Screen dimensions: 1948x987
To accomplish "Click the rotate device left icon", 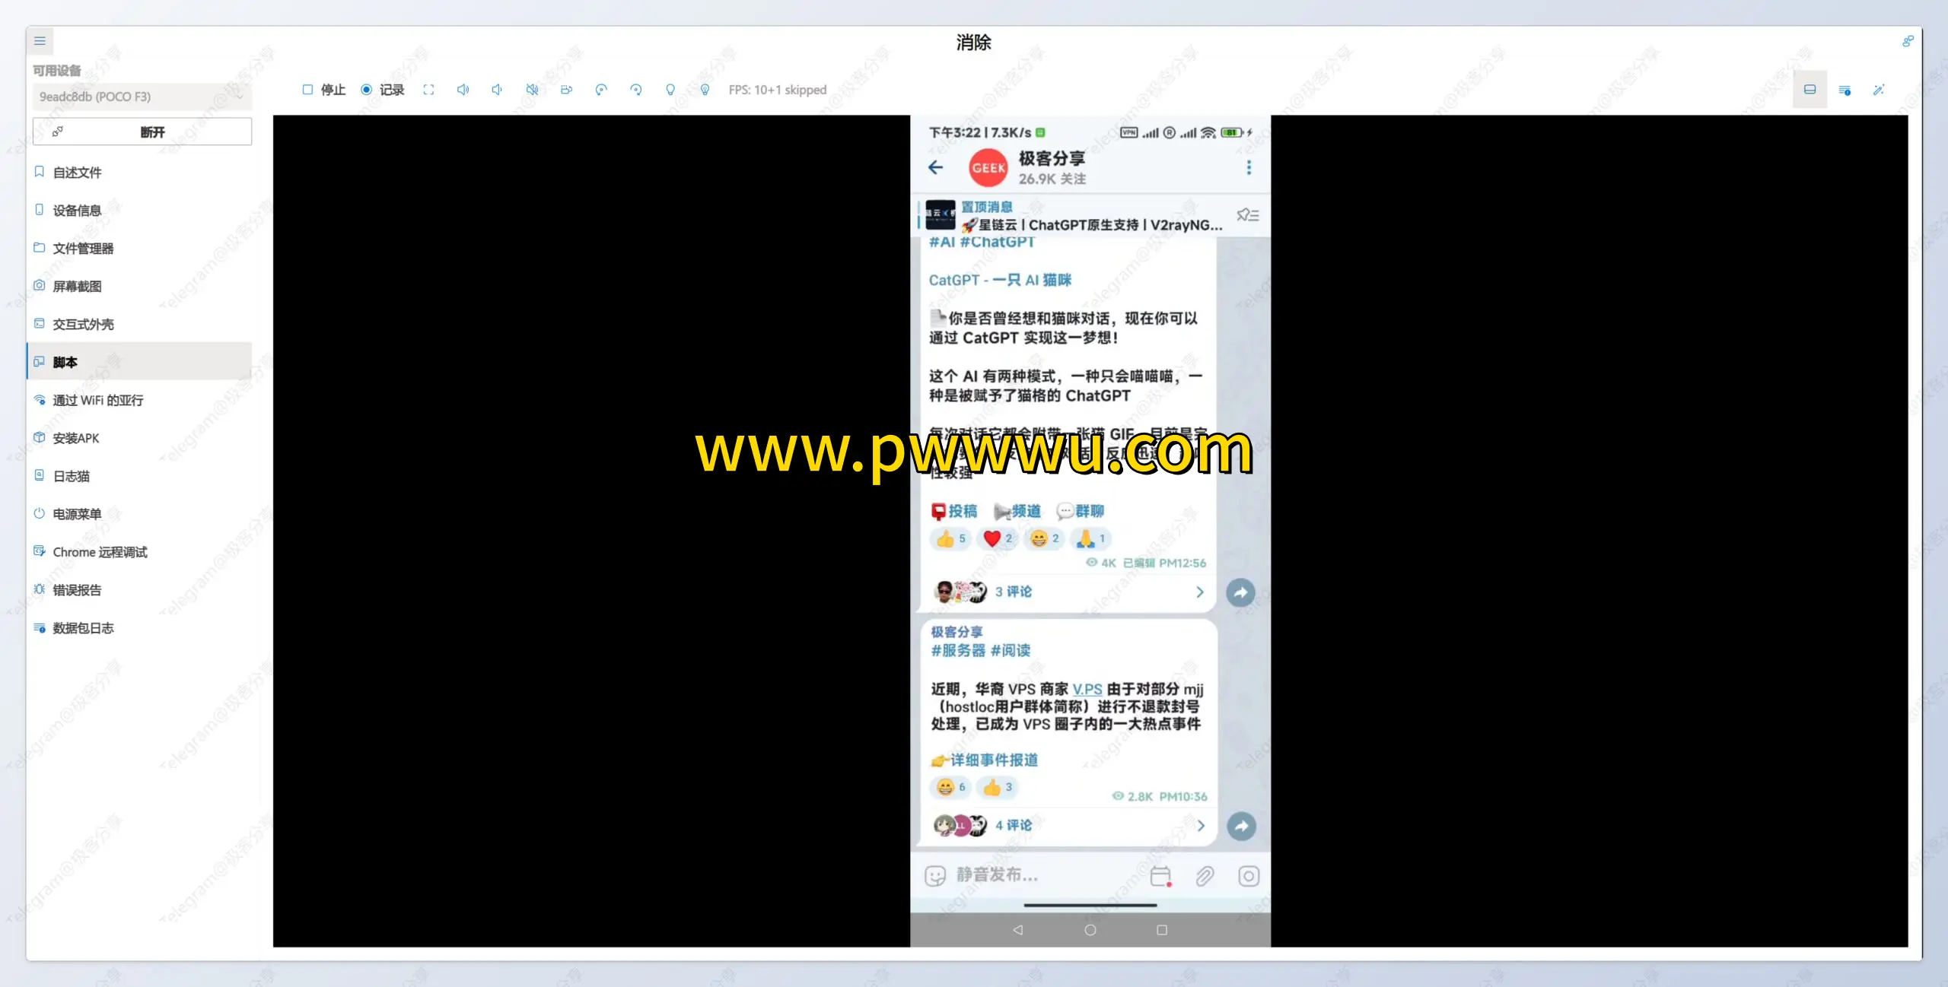I will 601,90.
